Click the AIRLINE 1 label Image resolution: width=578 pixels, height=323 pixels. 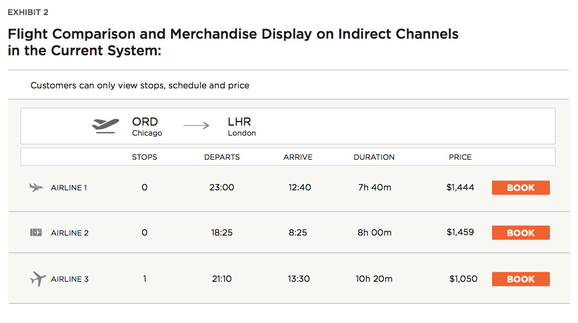[x=69, y=188]
